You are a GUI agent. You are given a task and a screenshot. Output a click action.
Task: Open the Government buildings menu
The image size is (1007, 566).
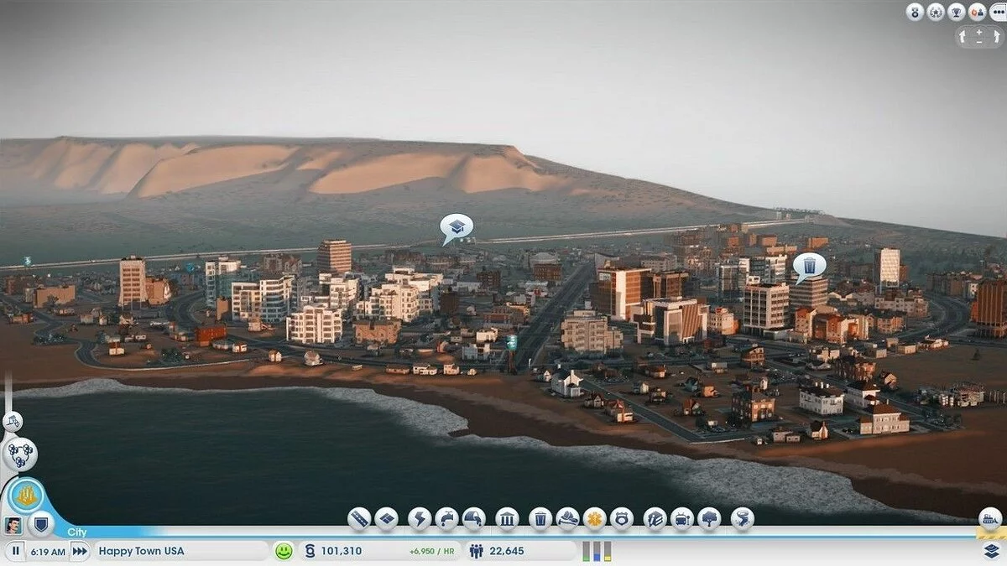pos(507,518)
